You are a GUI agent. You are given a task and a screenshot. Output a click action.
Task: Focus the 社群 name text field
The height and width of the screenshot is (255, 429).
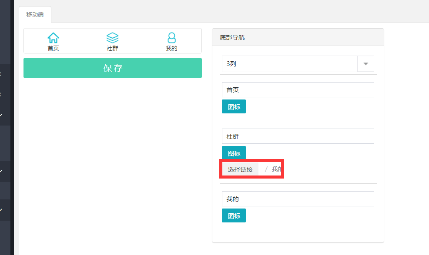click(298, 136)
